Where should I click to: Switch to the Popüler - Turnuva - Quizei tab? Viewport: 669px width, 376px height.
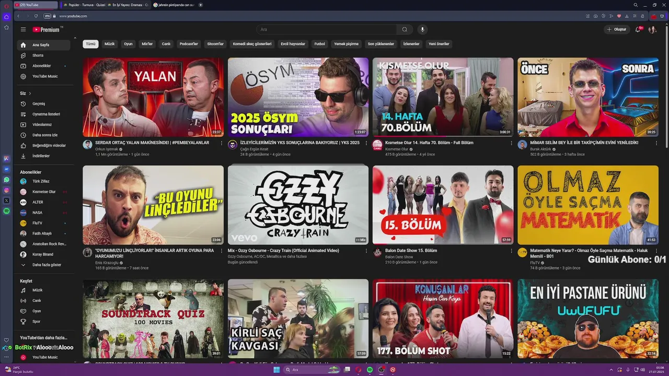click(84, 5)
